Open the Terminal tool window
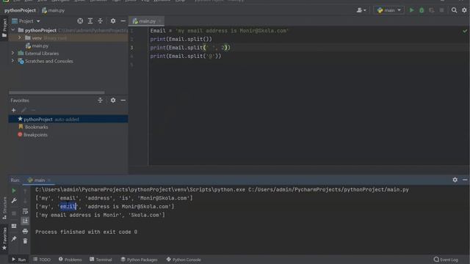The height and width of the screenshot is (264, 470). click(101, 260)
